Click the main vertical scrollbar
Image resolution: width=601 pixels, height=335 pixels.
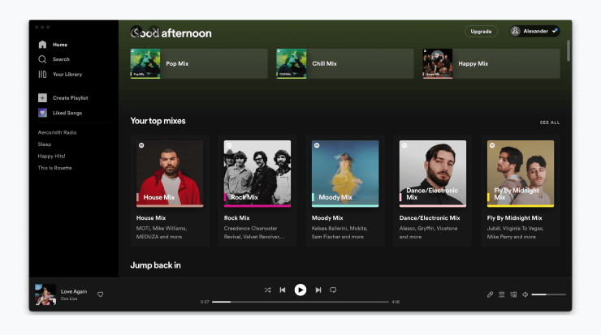click(569, 50)
